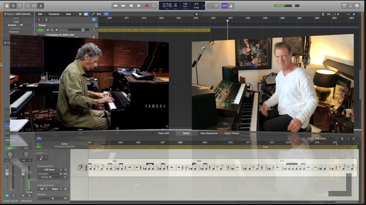
Task: Open Scale Quantize Major dropdown
Action: click(56, 189)
